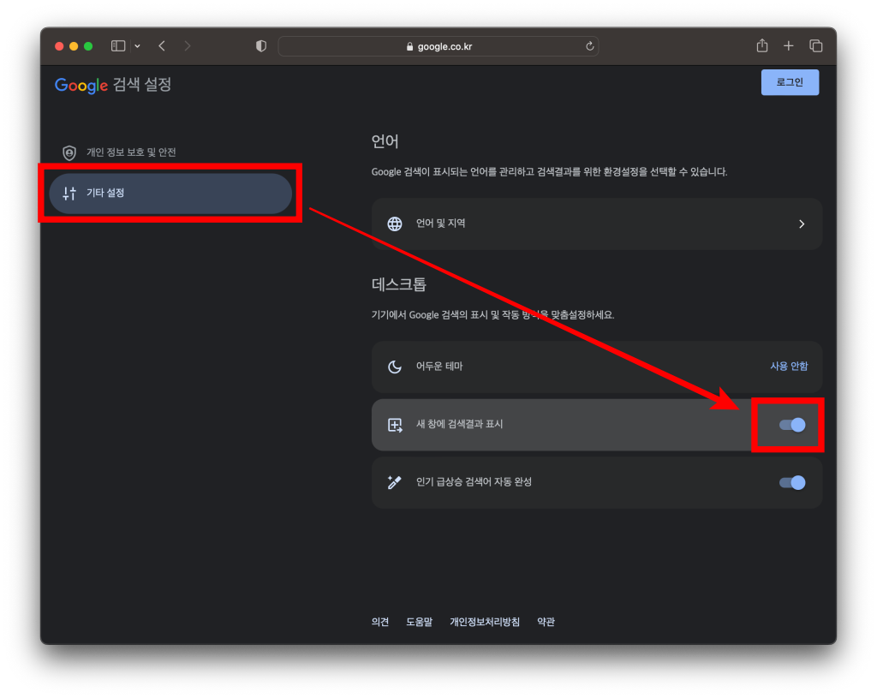
Task: Click the red close window button
Action: [59, 46]
